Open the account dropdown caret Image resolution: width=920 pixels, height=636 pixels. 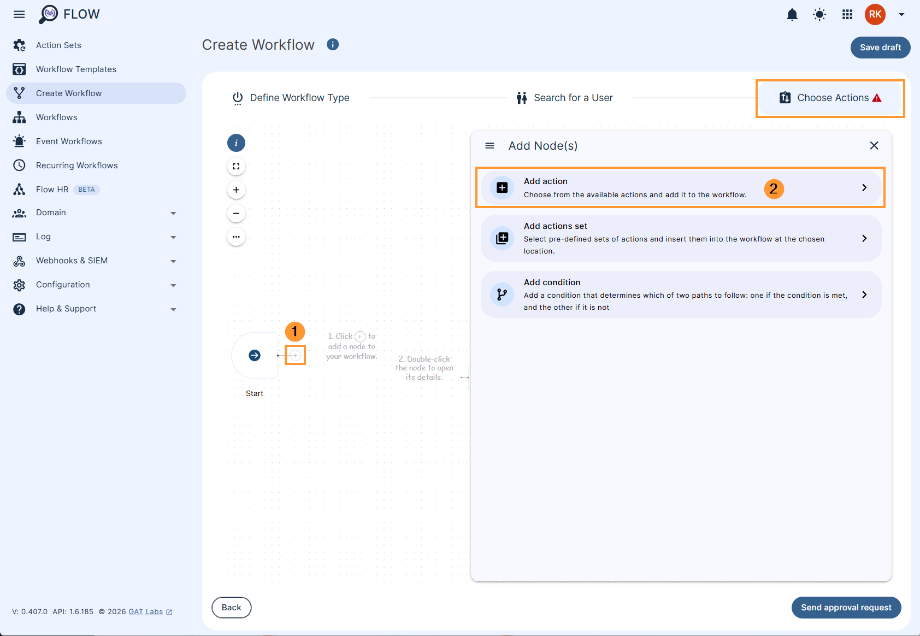901,15
